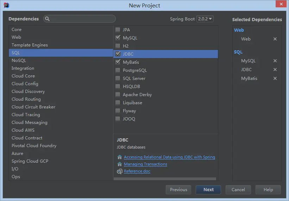The height and width of the screenshot is (201, 289).
Task: Click the Cancel button
Action: (238, 190)
